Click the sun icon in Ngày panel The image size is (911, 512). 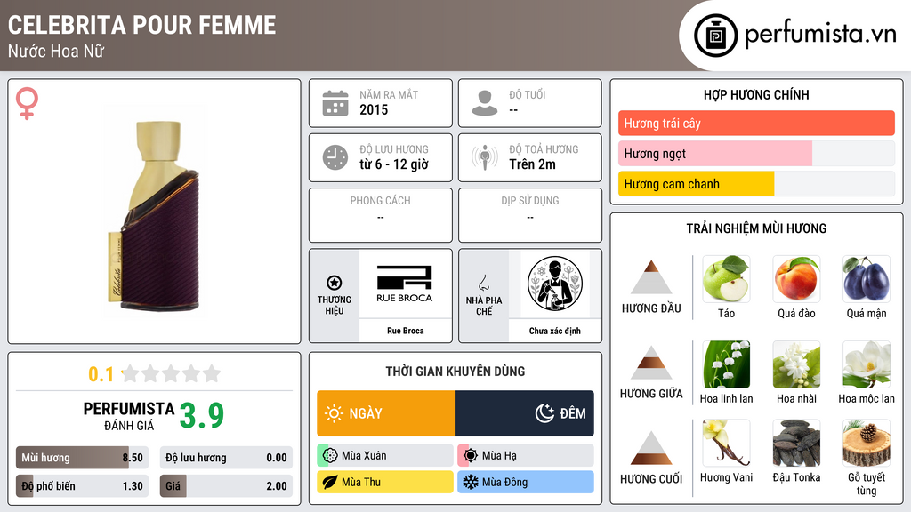point(334,413)
